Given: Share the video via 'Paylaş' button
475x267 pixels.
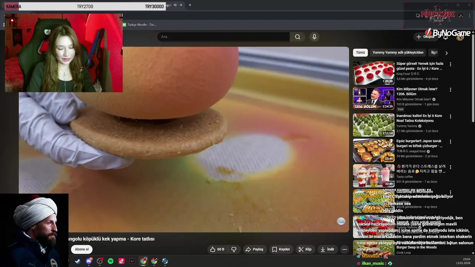Looking at the screenshot, I should pyautogui.click(x=255, y=249).
